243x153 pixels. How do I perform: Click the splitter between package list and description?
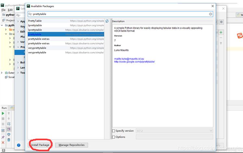coord(111,79)
